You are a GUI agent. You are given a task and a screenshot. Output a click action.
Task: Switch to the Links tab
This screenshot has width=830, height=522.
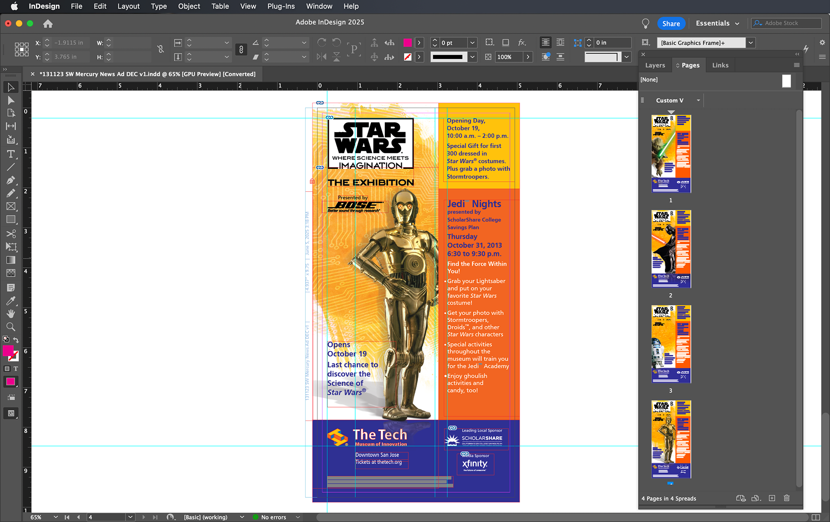720,65
